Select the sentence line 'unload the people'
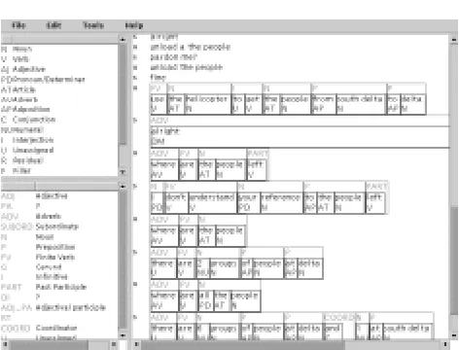459x350 pixels. pyautogui.click(x=187, y=67)
